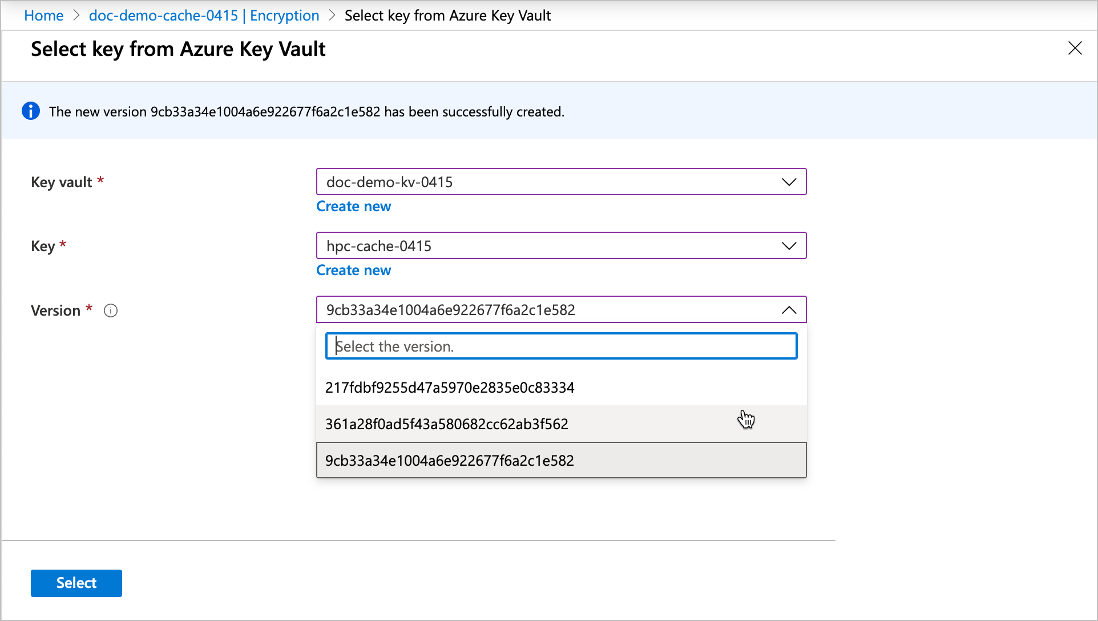Collapse the Version dropdown list
1098x621 pixels.
point(789,310)
